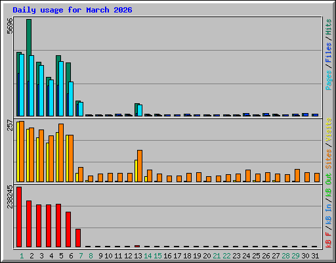
Task: Click the orange "Sites" legend label
Action: tap(328, 159)
